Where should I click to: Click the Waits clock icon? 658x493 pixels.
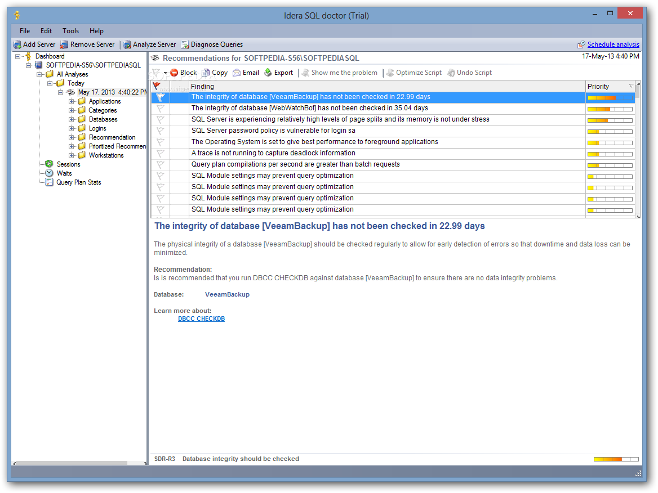pyautogui.click(x=49, y=173)
